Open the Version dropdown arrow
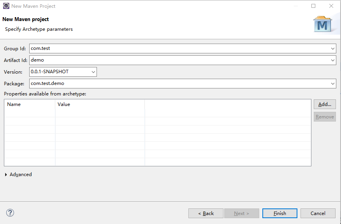Image resolution: width=341 pixels, height=224 pixels. 93,72
